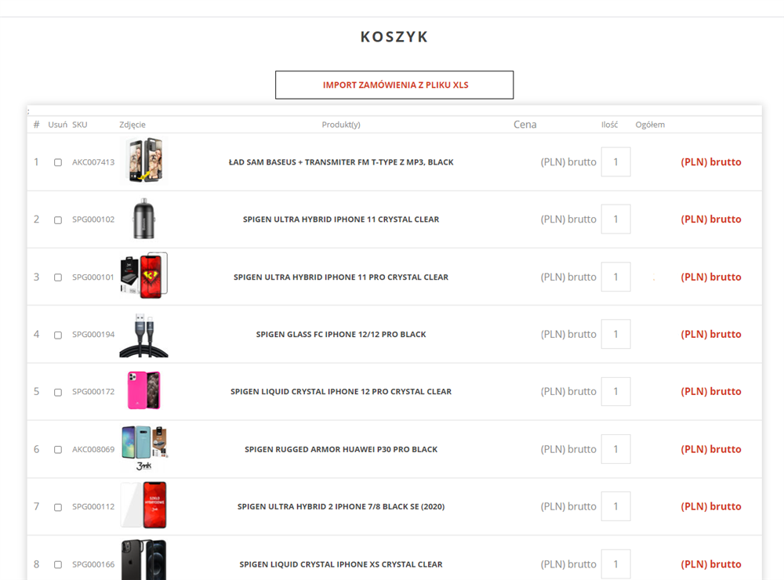Open pink phone case thumbnail
This screenshot has width=784, height=580.
(x=143, y=391)
